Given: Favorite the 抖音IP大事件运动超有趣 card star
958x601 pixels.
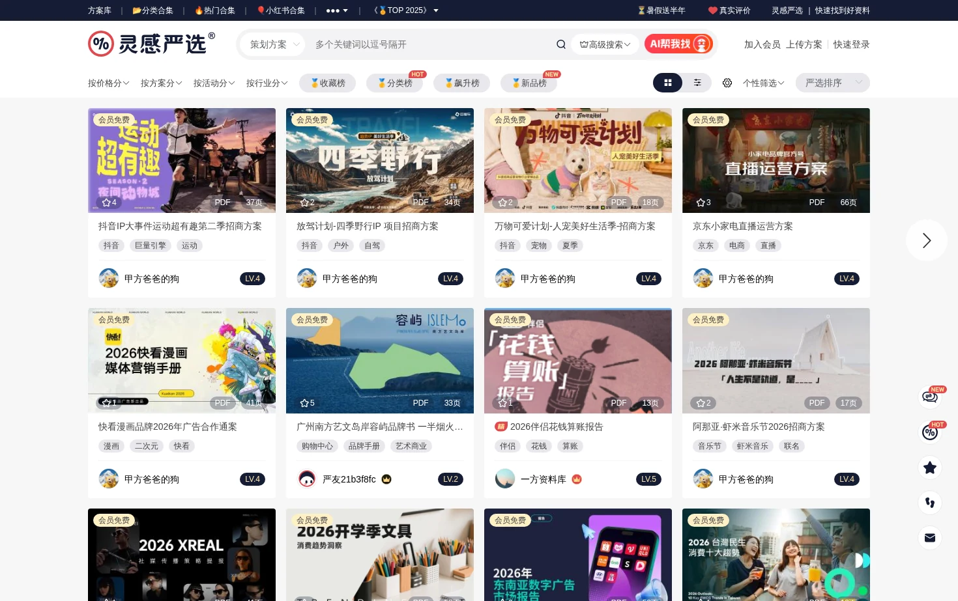Looking at the screenshot, I should (x=106, y=203).
